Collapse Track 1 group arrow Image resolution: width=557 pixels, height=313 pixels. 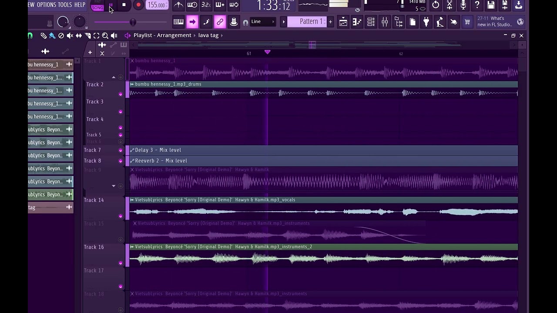(114, 77)
